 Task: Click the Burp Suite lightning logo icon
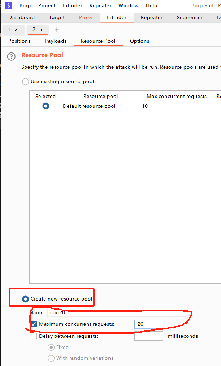(9, 5)
